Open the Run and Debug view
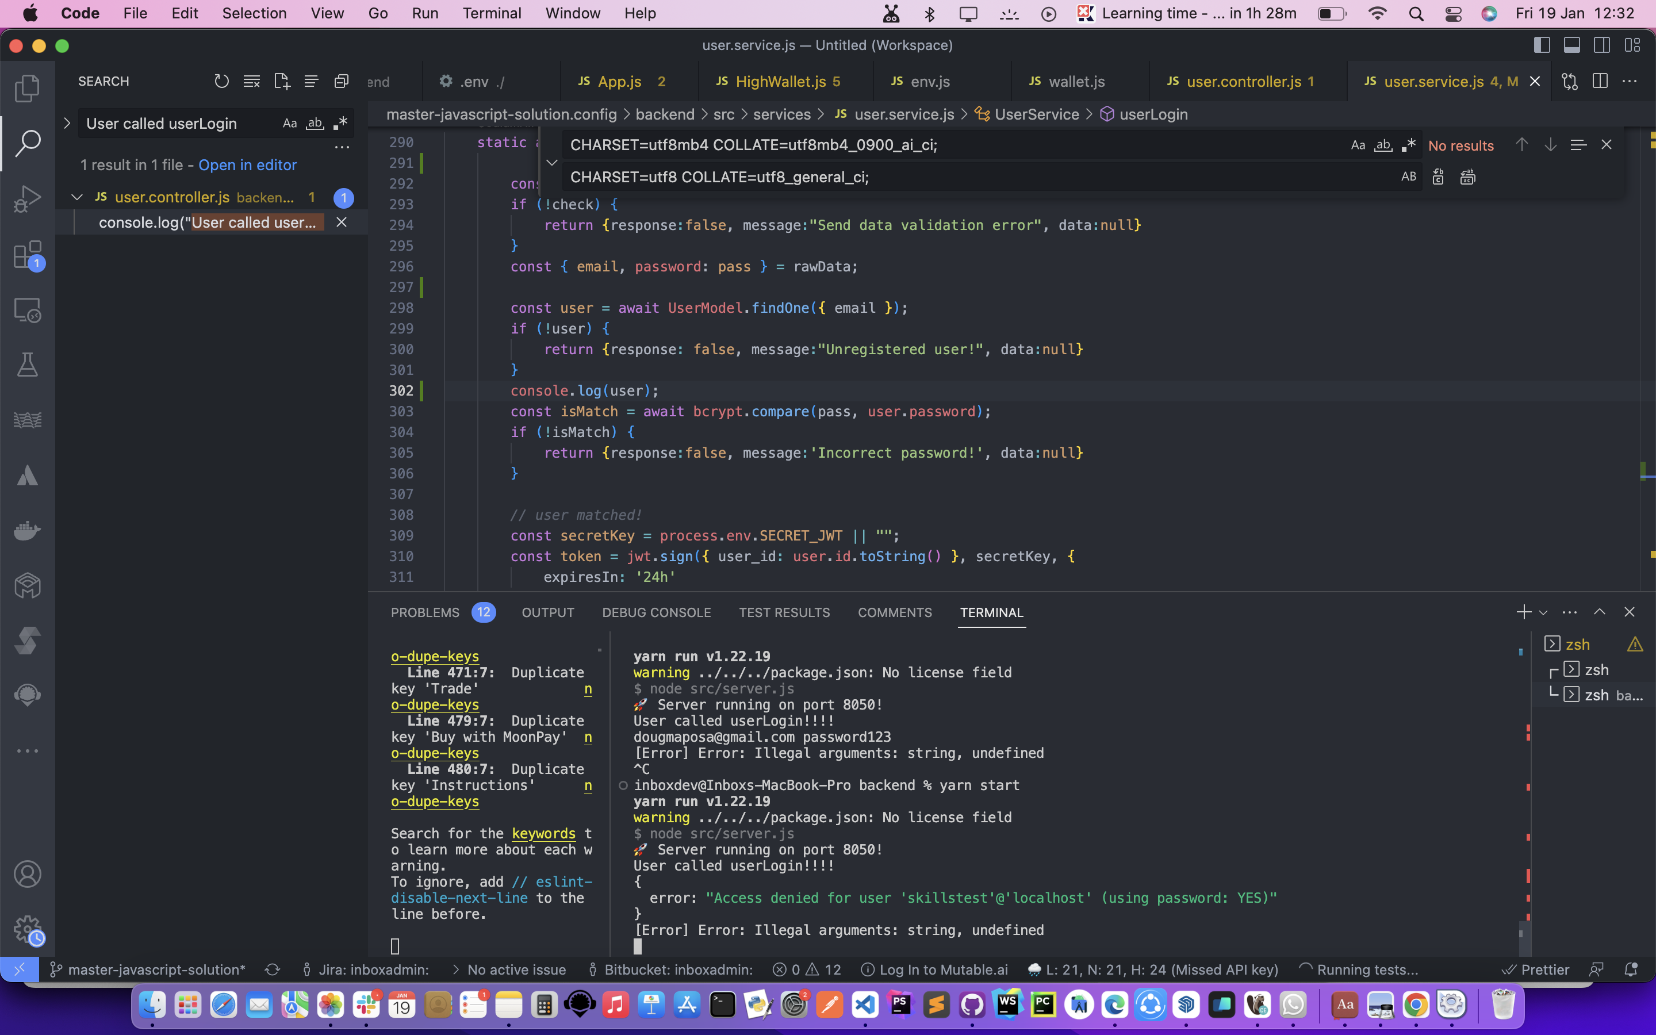 [x=28, y=198]
